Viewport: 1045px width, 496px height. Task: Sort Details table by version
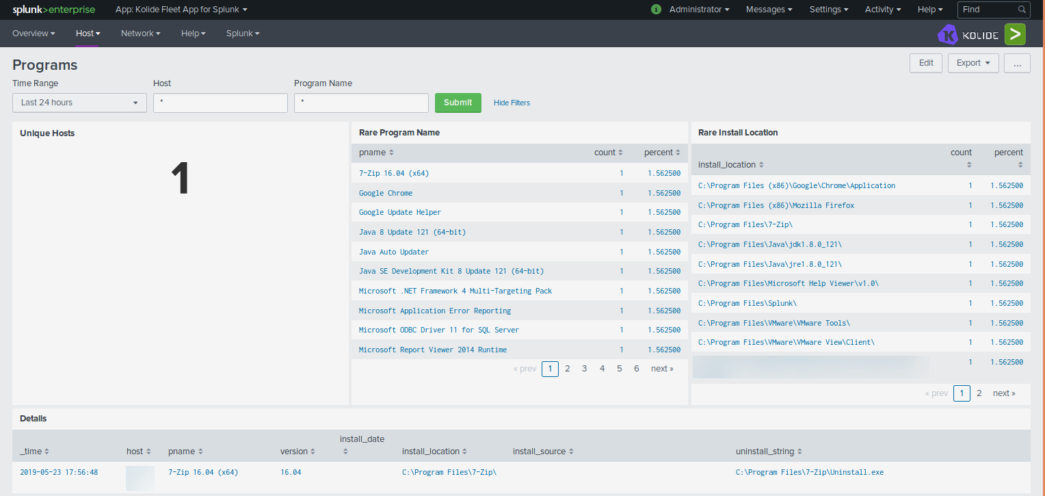point(298,452)
